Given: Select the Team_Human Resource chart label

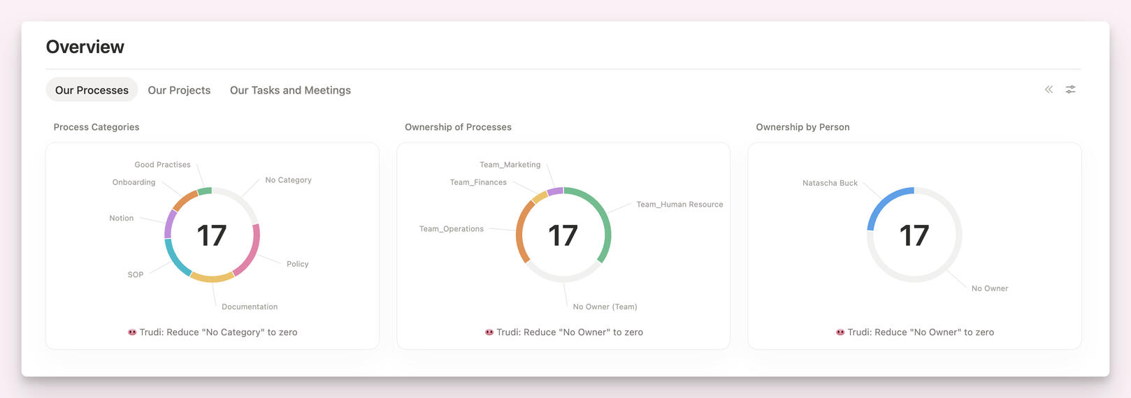Looking at the screenshot, I should point(679,205).
